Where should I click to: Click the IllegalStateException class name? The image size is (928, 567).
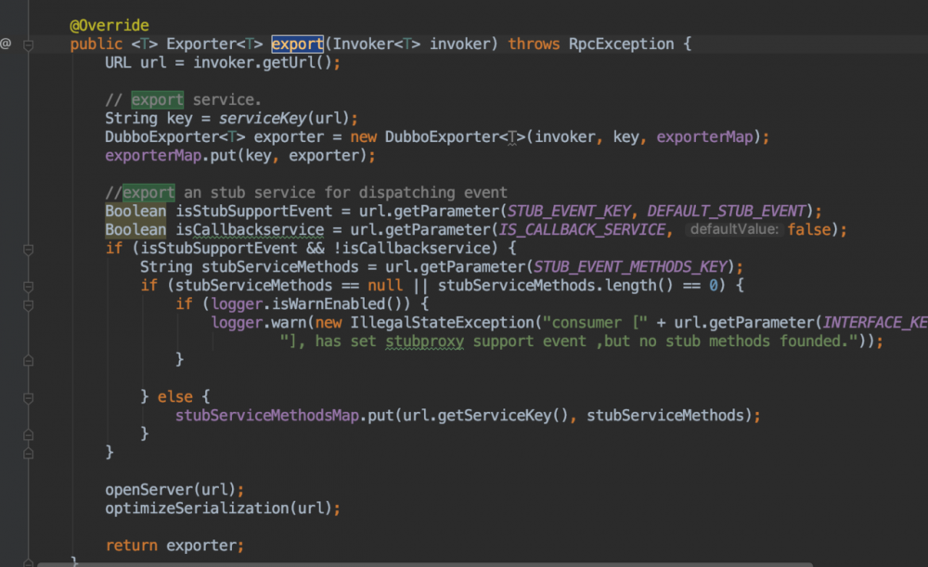(x=442, y=323)
